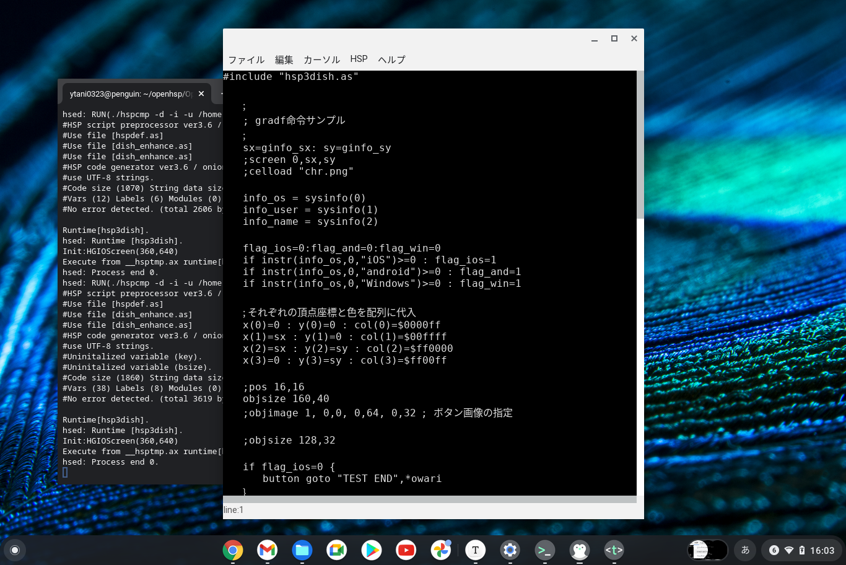Click the line sx=ginfo_sx: sy=ginfo_sy
The image size is (846, 565).
(x=317, y=148)
